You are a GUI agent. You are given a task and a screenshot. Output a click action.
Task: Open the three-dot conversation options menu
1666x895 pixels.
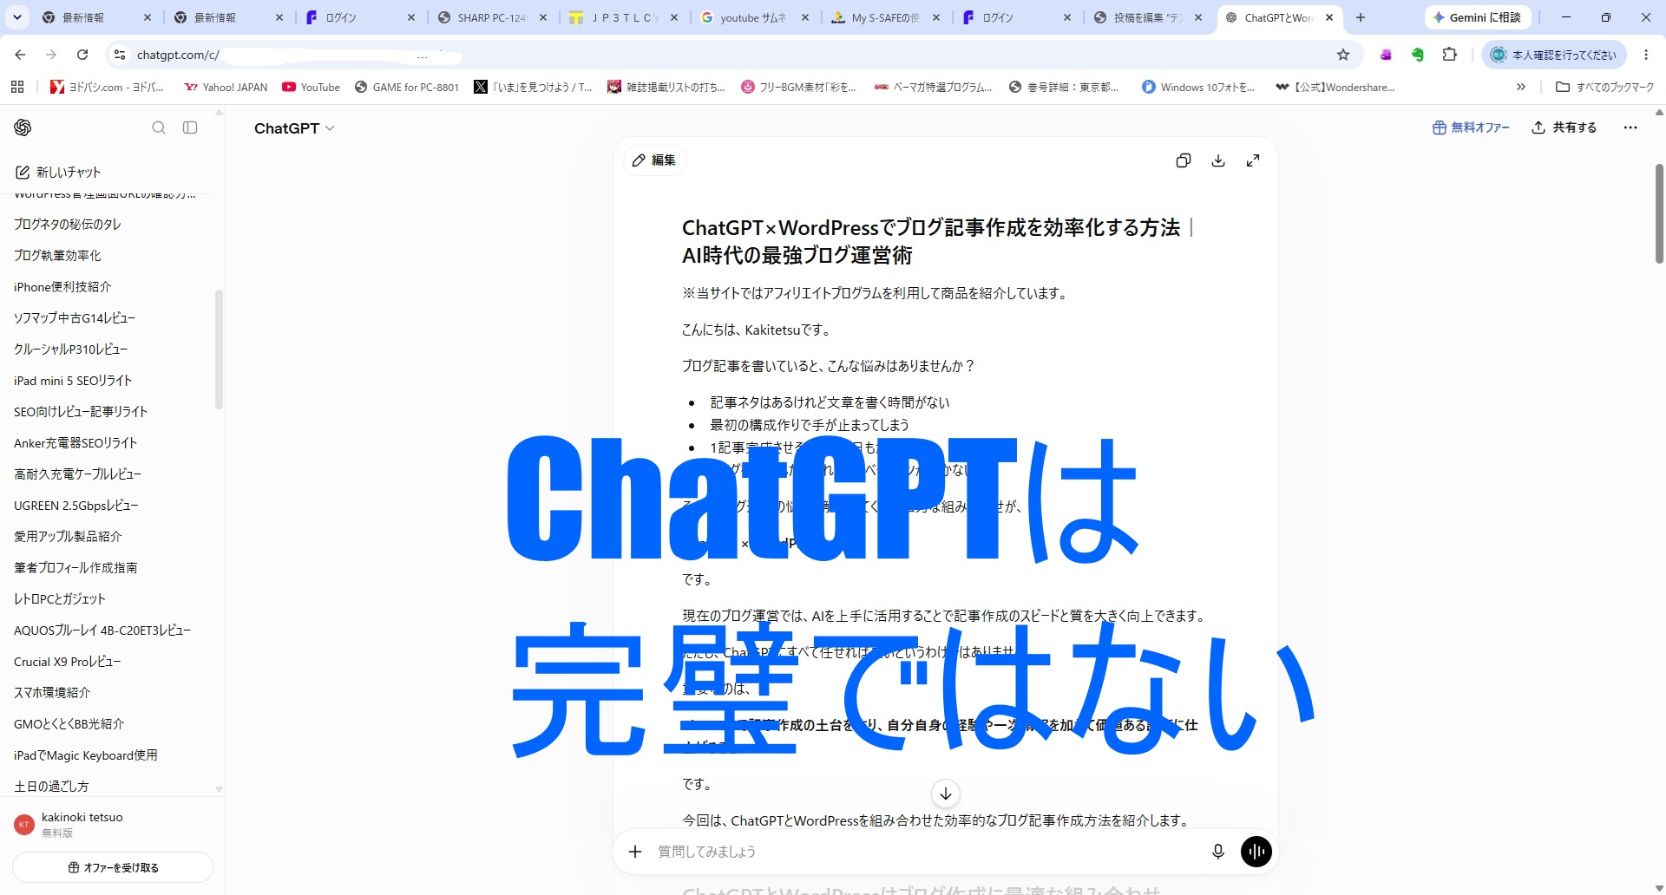pos(1630,127)
